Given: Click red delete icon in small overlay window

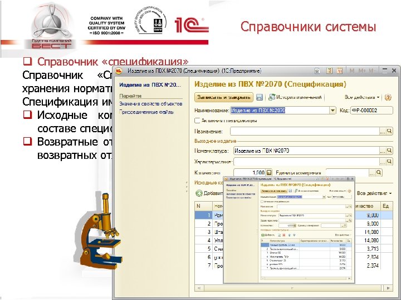Looking at the screenshot, I should point(283,235).
